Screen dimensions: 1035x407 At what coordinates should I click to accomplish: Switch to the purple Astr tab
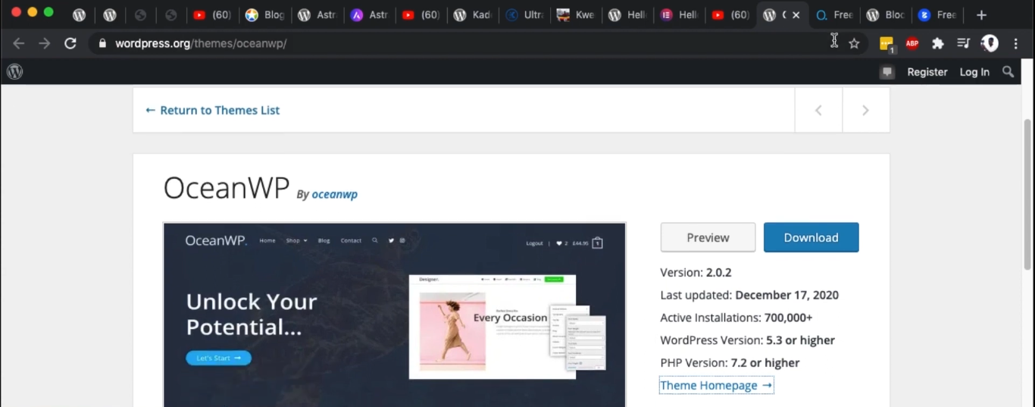368,15
